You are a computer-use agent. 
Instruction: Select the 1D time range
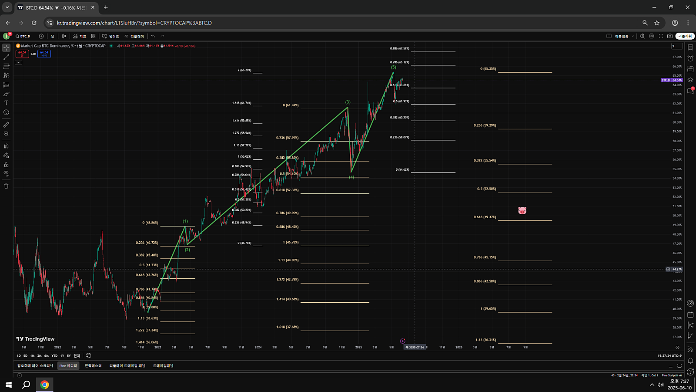pos(19,356)
